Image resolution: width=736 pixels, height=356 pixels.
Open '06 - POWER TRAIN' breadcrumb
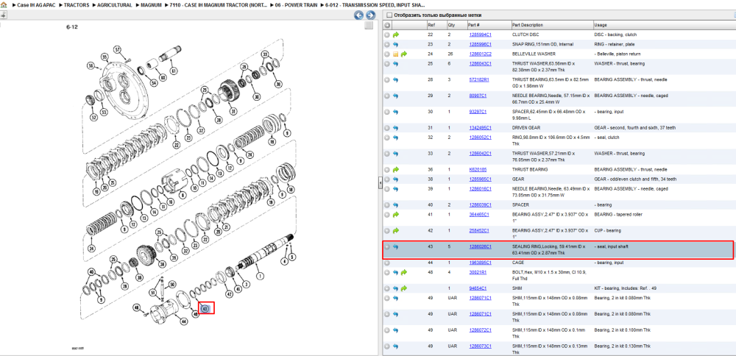[x=297, y=4]
